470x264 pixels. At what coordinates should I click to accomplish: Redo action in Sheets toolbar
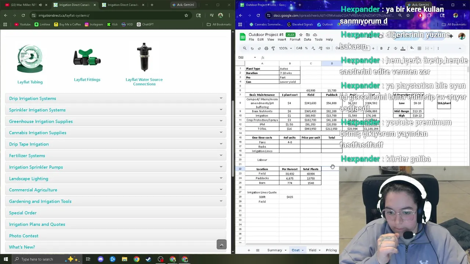(259, 48)
